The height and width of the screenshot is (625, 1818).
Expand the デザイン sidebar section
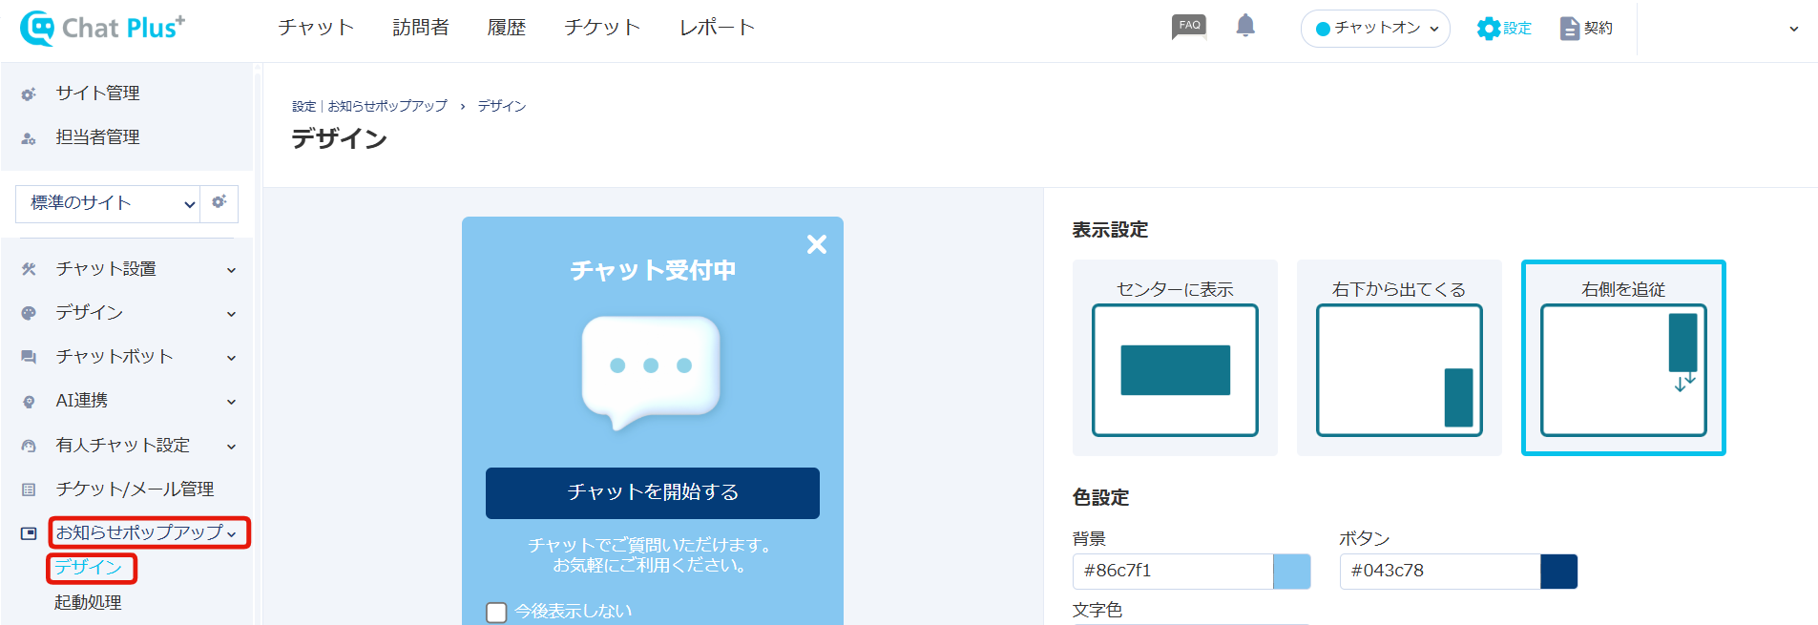click(x=231, y=314)
